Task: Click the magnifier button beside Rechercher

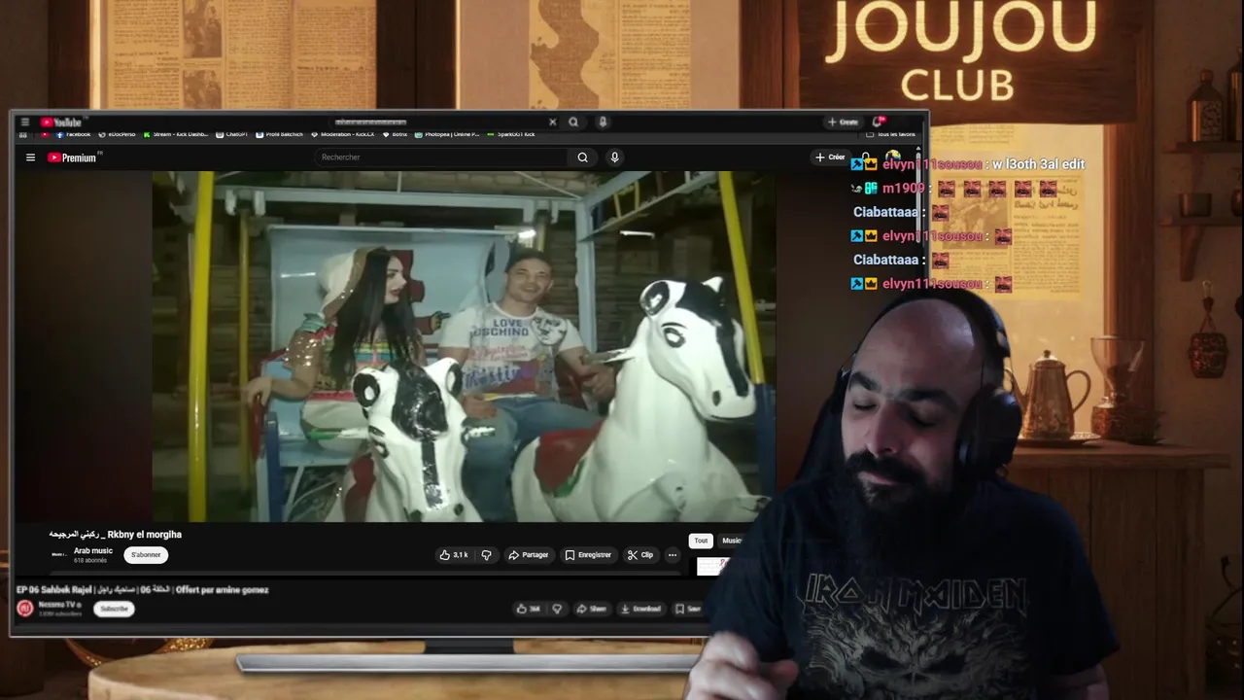Action: click(582, 157)
